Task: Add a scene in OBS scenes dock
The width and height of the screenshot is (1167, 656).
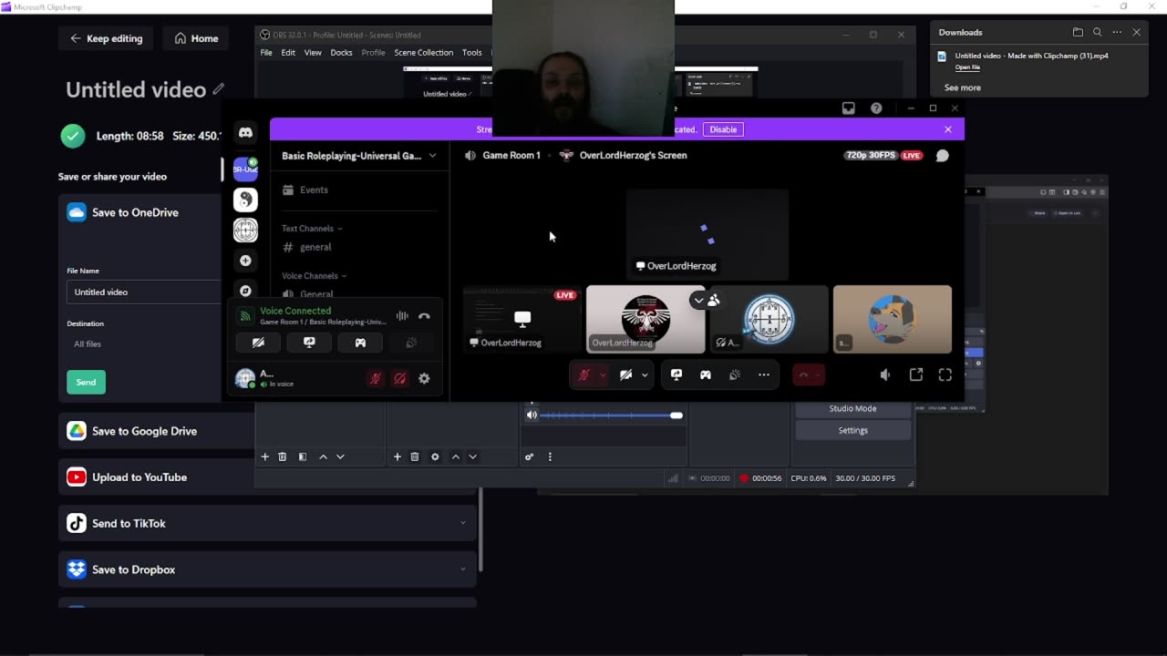Action: click(x=265, y=456)
